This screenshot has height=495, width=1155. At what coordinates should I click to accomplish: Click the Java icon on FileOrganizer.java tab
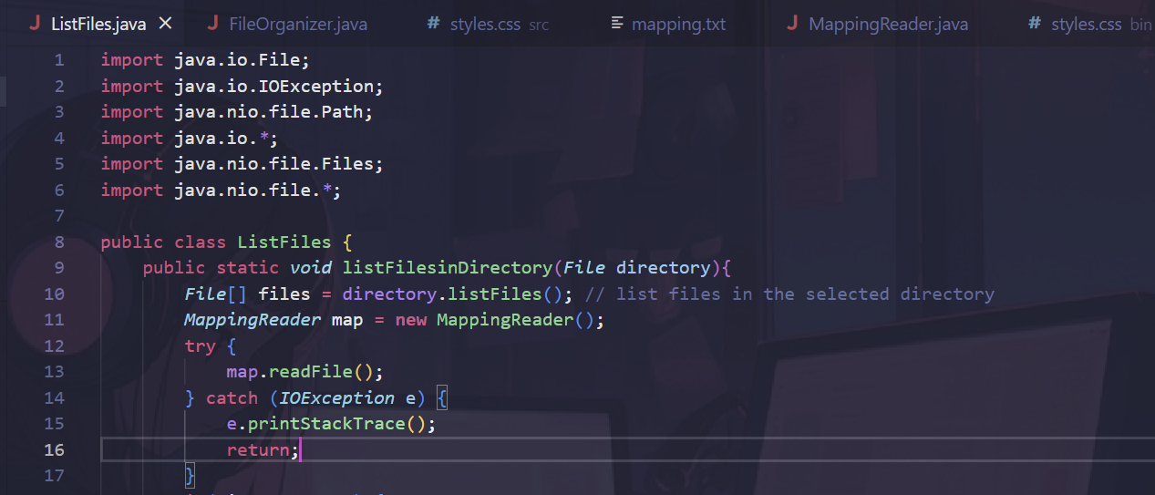[212, 24]
